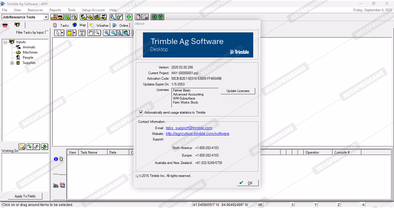
Task: Toggle Filter Tasks by Input checkbox
Action: [x=47, y=33]
